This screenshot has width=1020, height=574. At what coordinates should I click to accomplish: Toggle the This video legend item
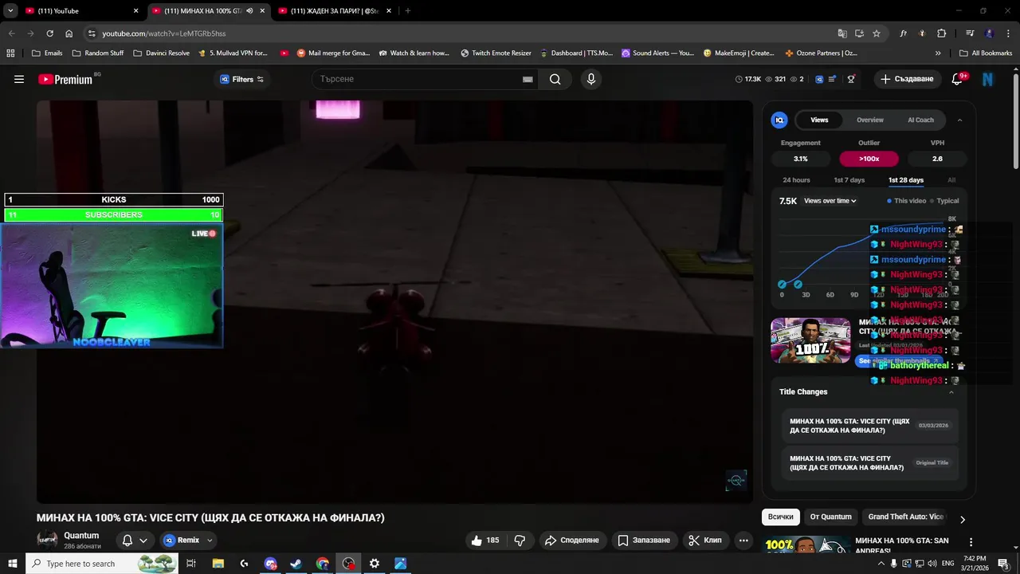click(x=907, y=201)
